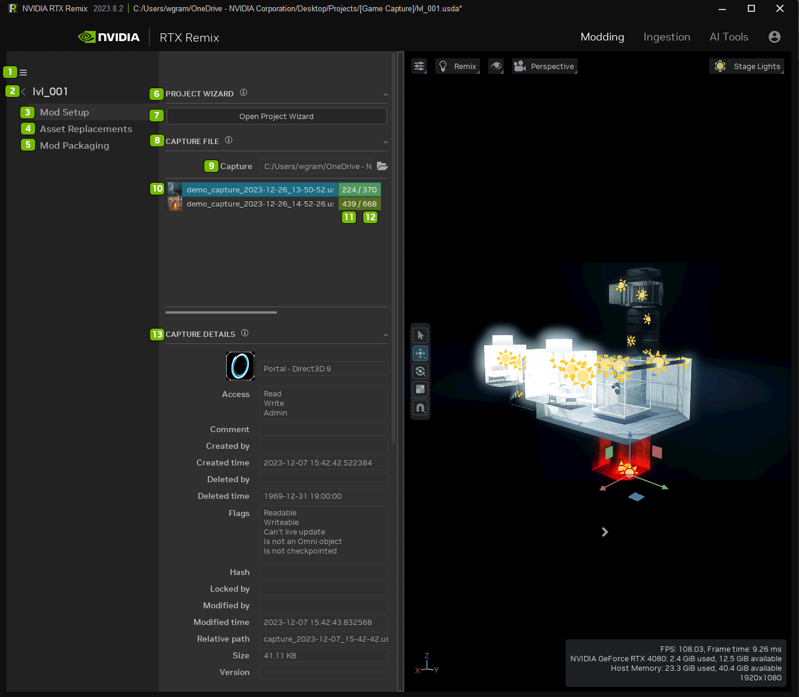Viewport: 799px width, 697px height.
Task: Click the Capture File info icon
Action: click(229, 140)
